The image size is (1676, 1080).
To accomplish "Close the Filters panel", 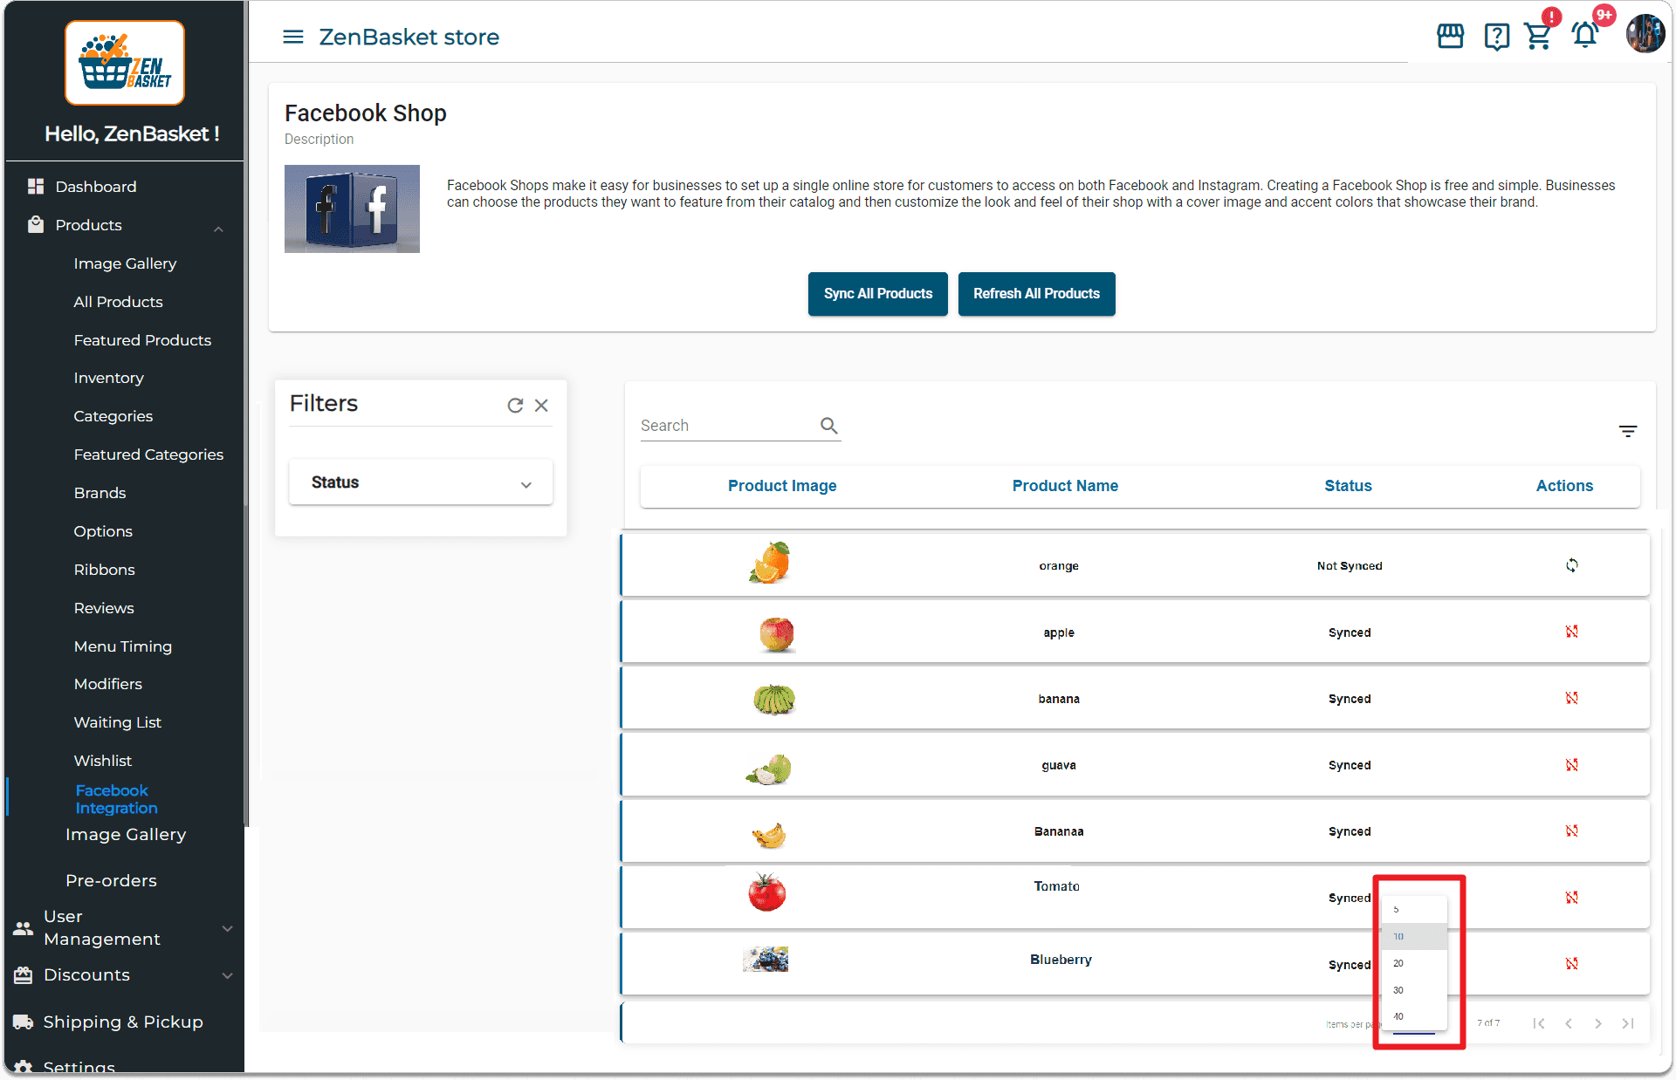I will [x=541, y=406].
